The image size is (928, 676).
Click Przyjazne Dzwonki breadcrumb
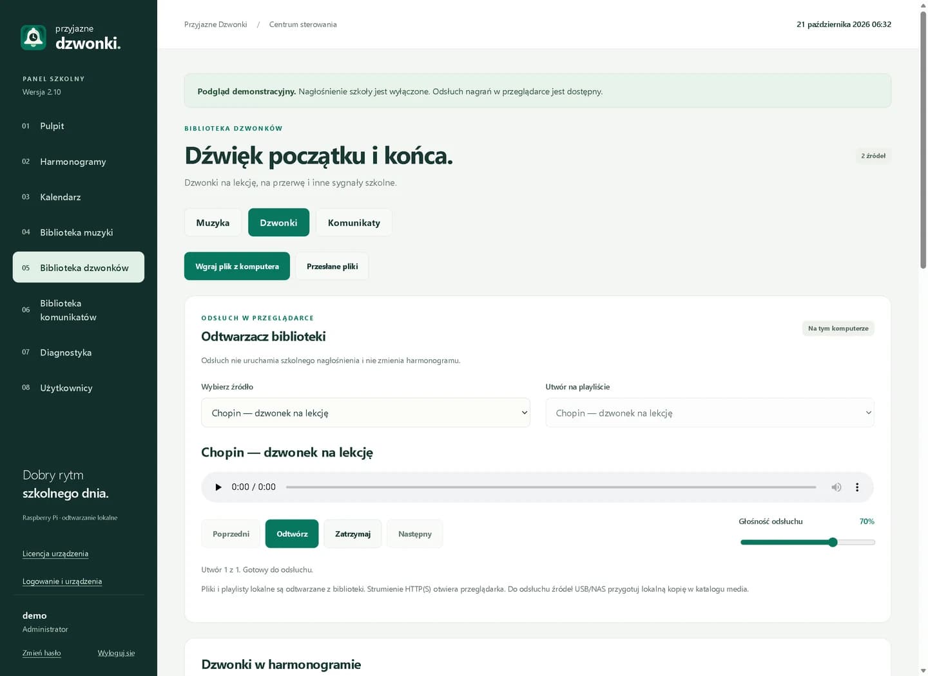(x=216, y=24)
